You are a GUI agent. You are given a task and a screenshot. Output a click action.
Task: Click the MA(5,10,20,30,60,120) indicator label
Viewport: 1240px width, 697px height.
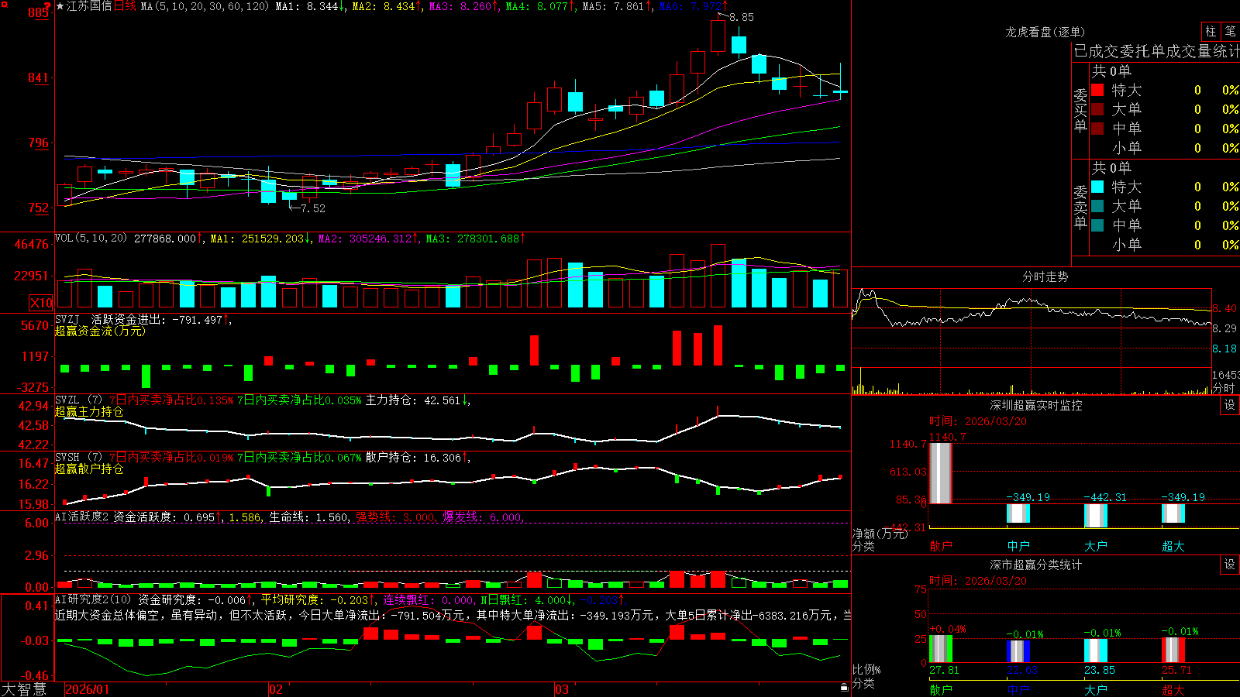205,6
